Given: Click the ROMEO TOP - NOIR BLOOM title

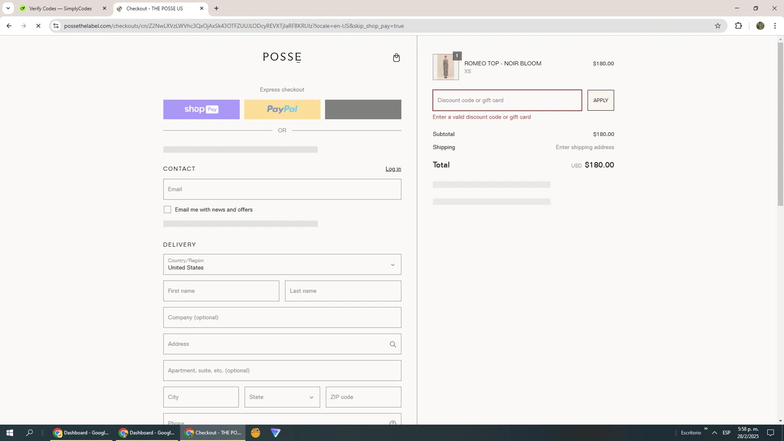Looking at the screenshot, I should [x=503, y=63].
